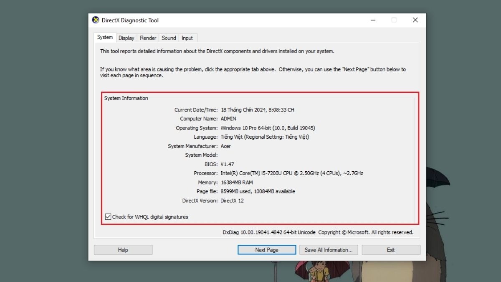Click the DxDiag version copyright line
501x282 pixels.
click(x=318, y=232)
